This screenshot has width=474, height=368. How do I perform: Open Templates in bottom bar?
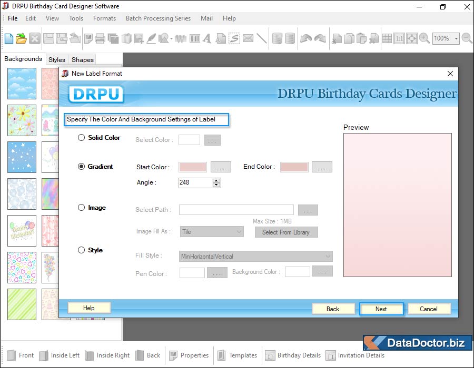coord(238,355)
